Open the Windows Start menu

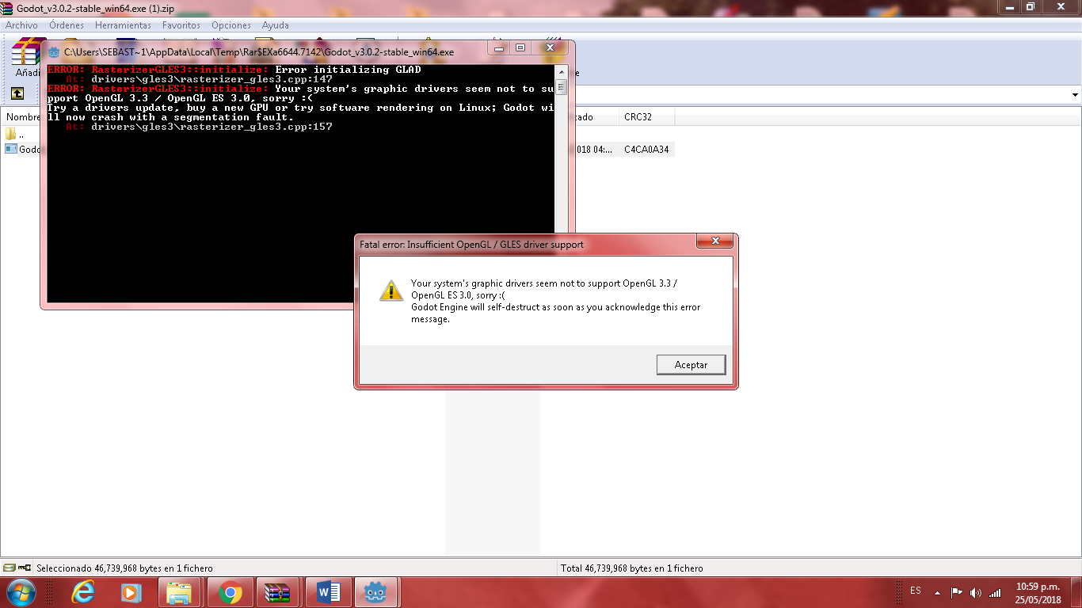[20, 592]
